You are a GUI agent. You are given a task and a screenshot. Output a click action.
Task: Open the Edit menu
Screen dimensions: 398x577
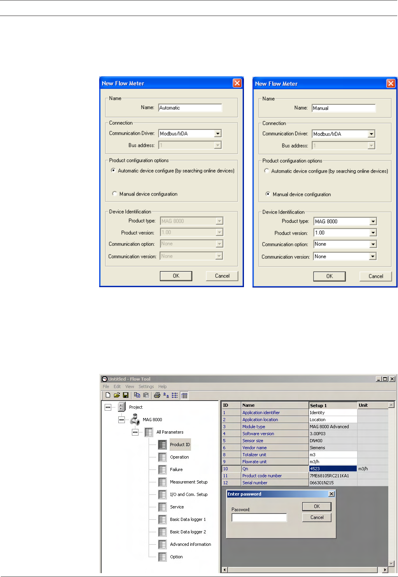click(117, 386)
